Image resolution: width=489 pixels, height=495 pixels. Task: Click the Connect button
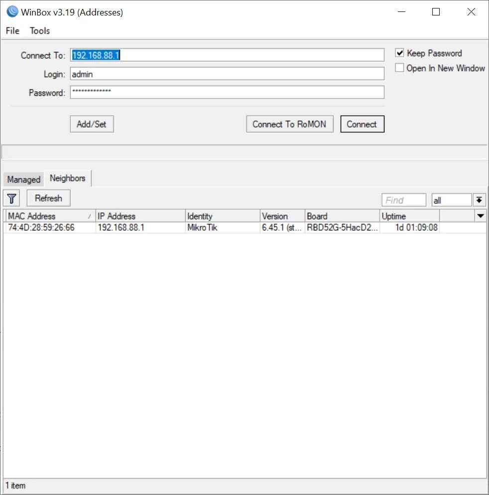[x=362, y=124]
